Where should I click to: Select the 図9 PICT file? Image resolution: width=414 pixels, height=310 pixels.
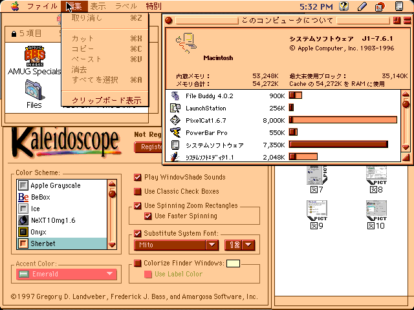[317, 211]
